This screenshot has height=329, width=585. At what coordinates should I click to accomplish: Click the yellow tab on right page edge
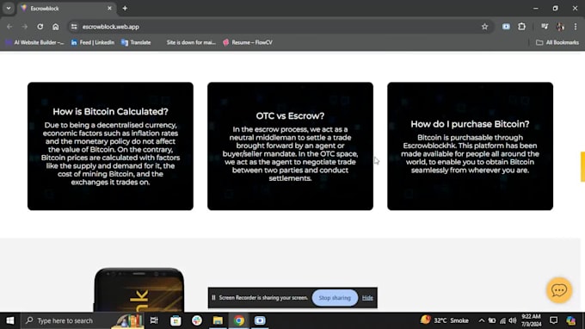[582, 166]
